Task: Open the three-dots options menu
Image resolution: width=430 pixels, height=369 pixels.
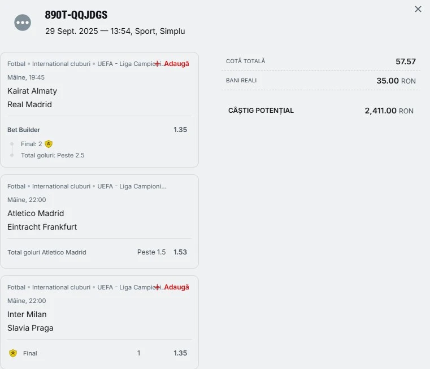Action: pos(23,23)
